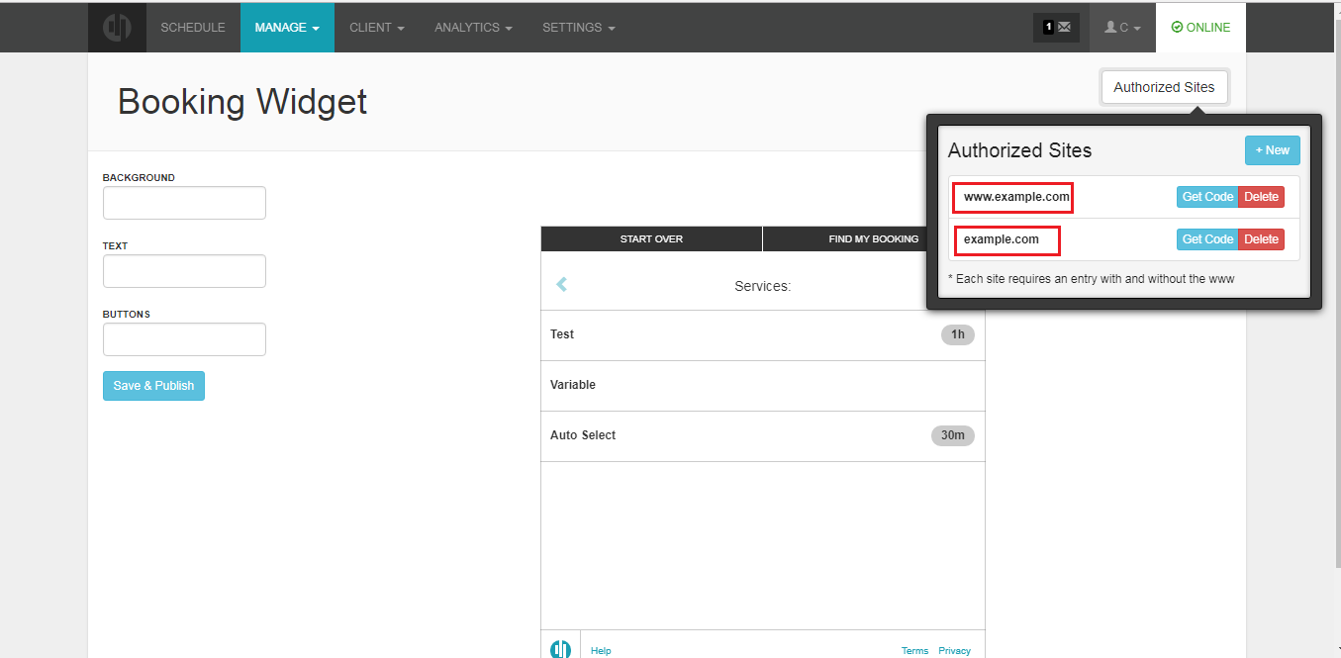Click the Booking Widget page title

click(242, 102)
